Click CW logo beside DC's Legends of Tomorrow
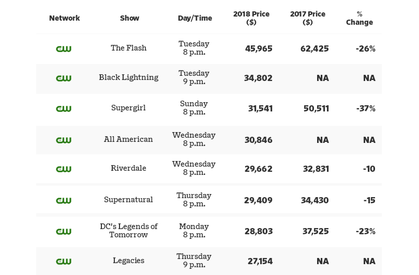The height and width of the screenshot is (275, 419). click(x=64, y=231)
